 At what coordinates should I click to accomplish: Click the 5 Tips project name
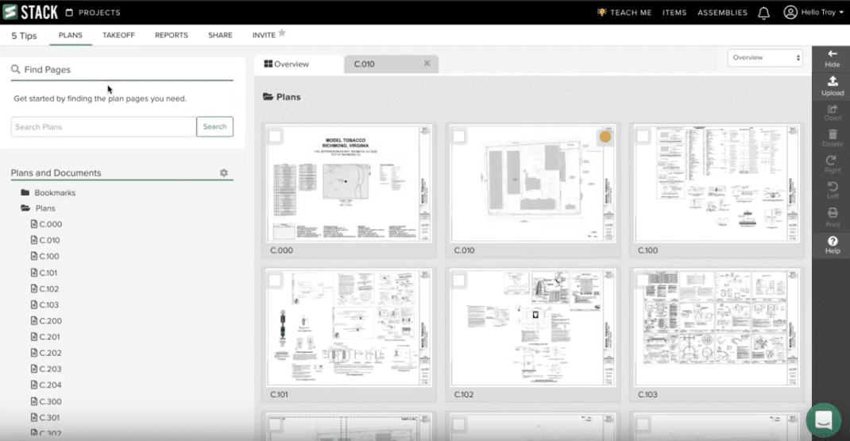24,36
